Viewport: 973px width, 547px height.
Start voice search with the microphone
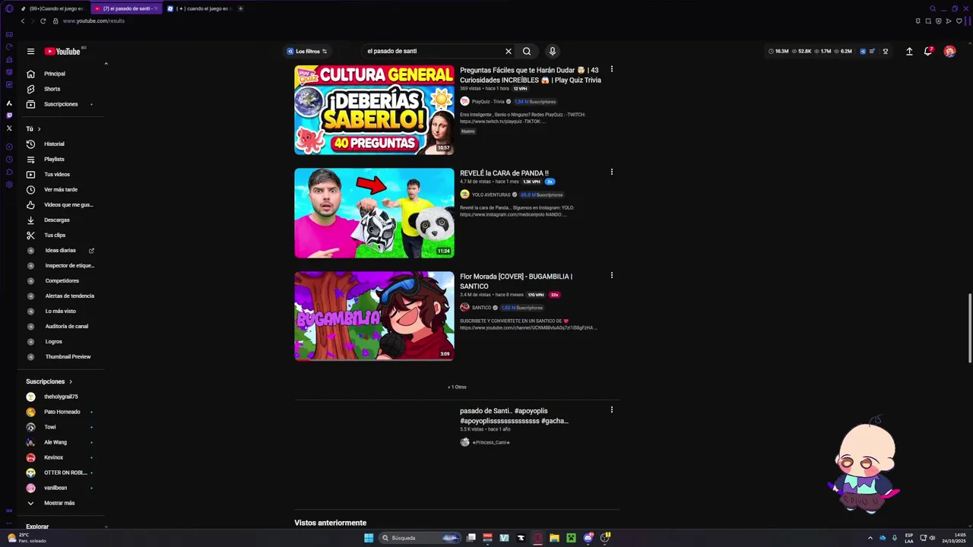[553, 51]
